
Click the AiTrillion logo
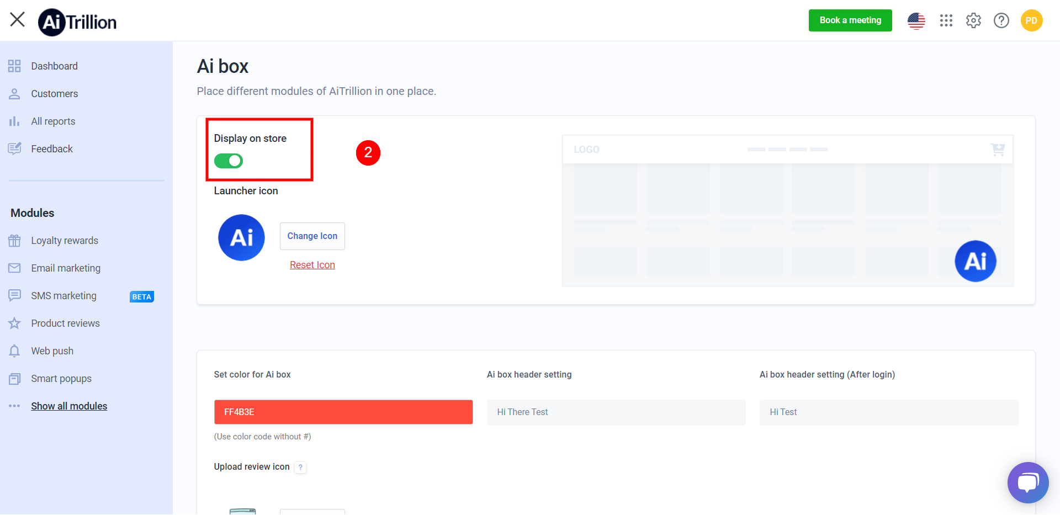point(77,22)
